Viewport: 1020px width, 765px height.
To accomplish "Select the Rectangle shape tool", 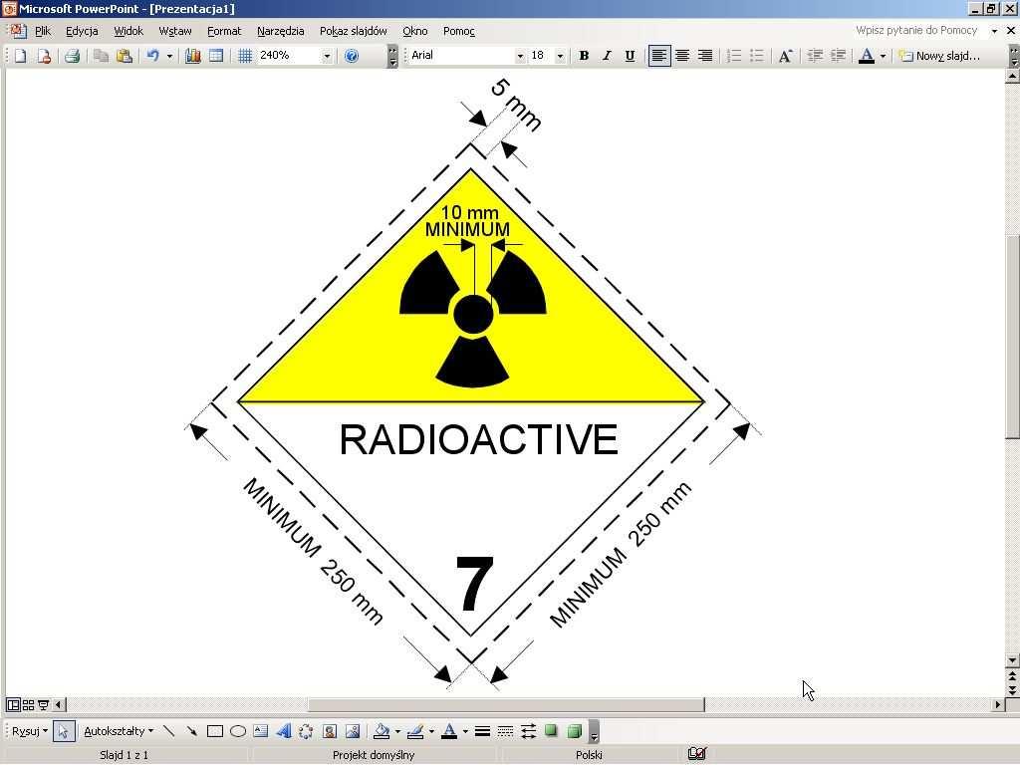I will point(215,731).
